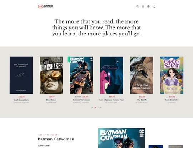The image size is (193, 148).
Task: Click the Authore logo
Action: 45,6
